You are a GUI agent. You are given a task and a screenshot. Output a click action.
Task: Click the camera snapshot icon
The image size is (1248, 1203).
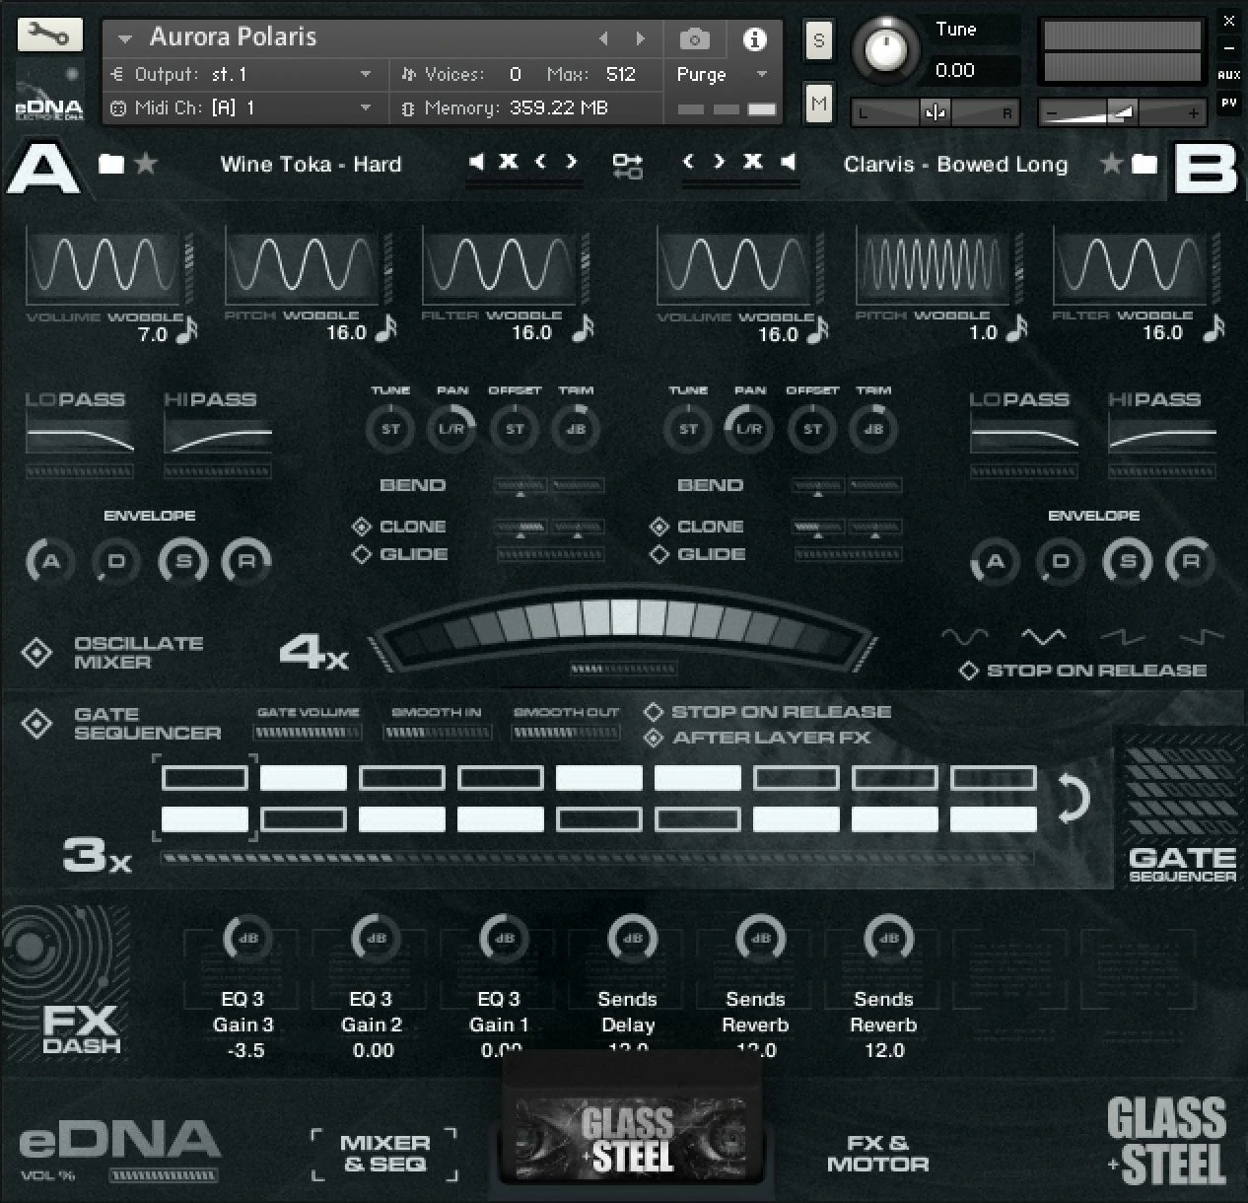point(695,39)
